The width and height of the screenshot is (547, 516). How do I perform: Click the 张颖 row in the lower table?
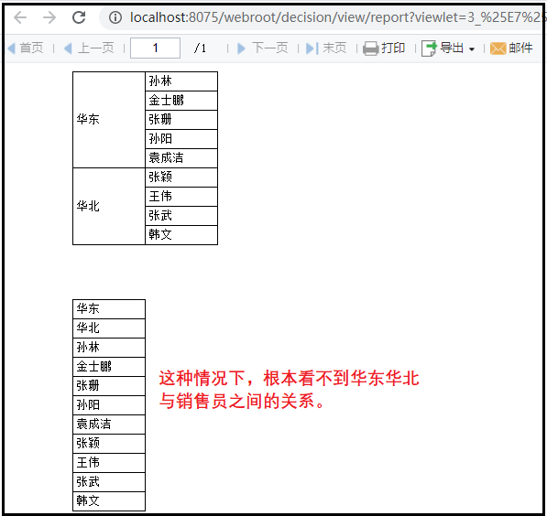coord(109,444)
